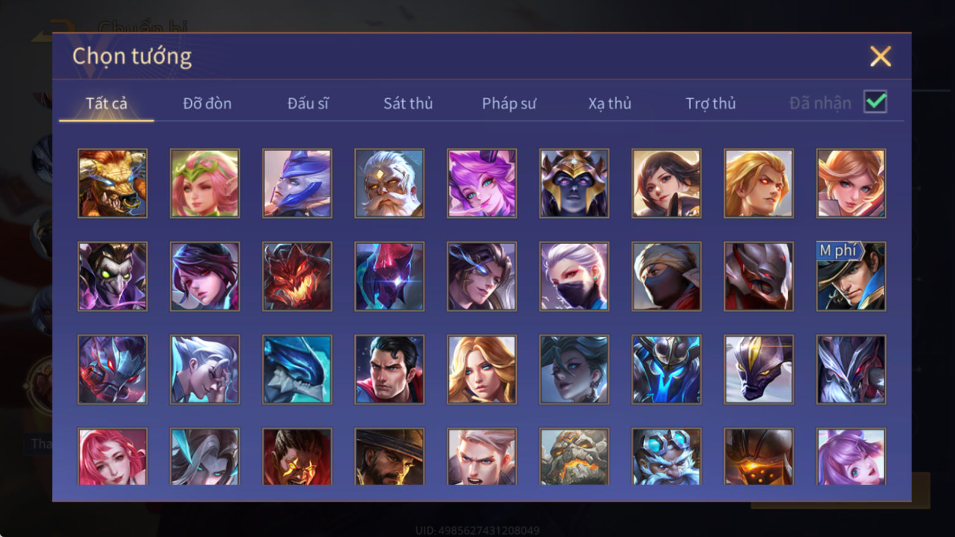Screen dimensions: 955x537
Task: Filter heroes by Pháp sư
Action: [x=509, y=103]
